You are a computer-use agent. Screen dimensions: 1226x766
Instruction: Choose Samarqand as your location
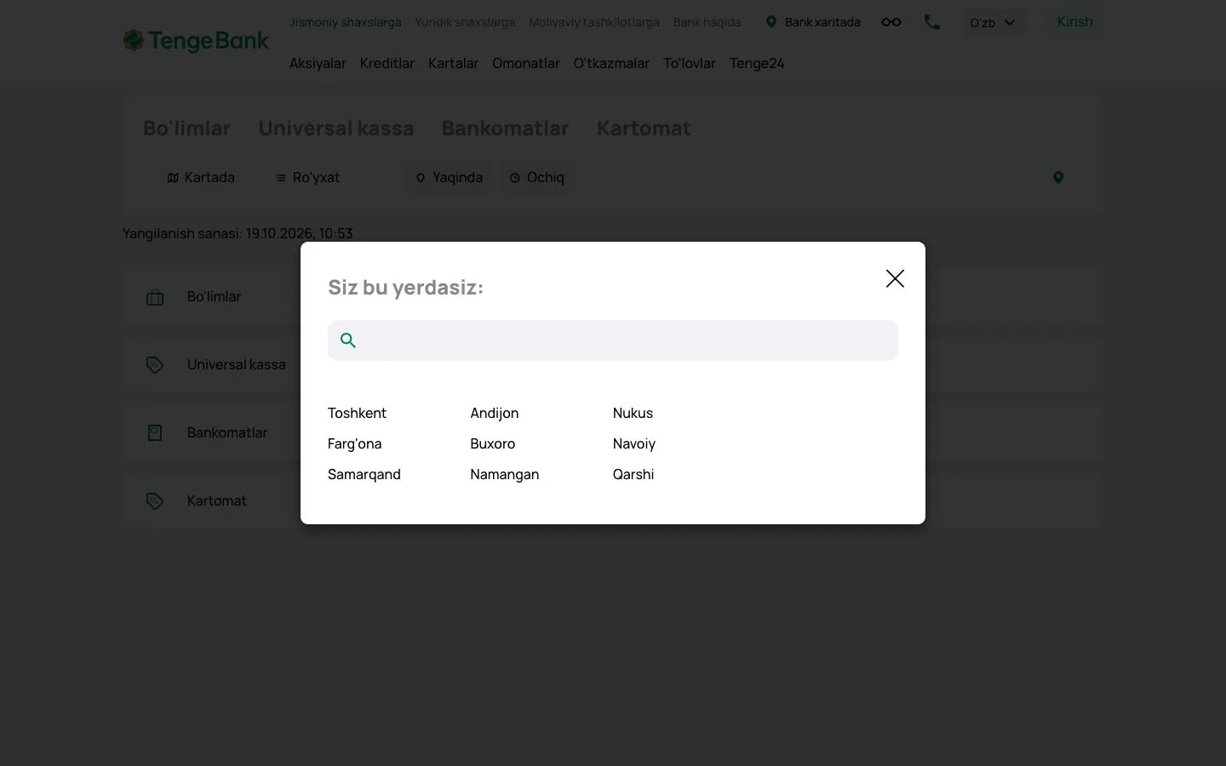[364, 474]
